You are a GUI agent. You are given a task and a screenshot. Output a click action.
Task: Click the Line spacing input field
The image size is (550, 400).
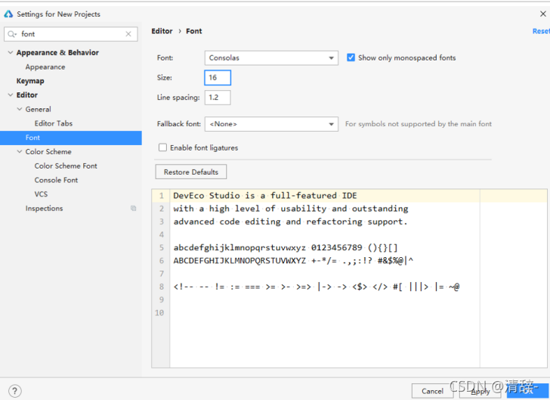218,98
